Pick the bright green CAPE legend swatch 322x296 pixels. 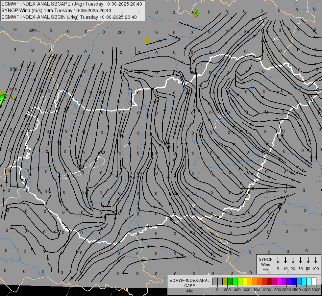[235, 281]
